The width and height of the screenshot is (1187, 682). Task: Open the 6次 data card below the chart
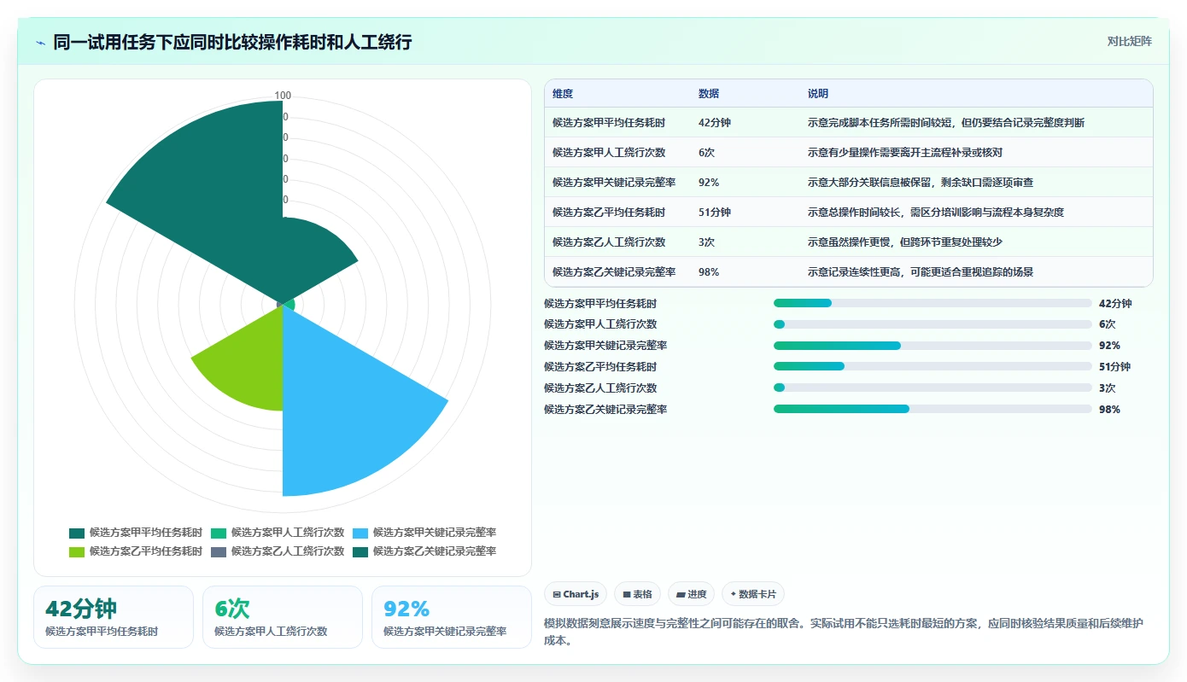283,617
